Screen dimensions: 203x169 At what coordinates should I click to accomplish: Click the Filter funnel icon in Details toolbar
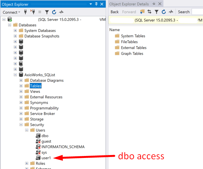coord(156,12)
